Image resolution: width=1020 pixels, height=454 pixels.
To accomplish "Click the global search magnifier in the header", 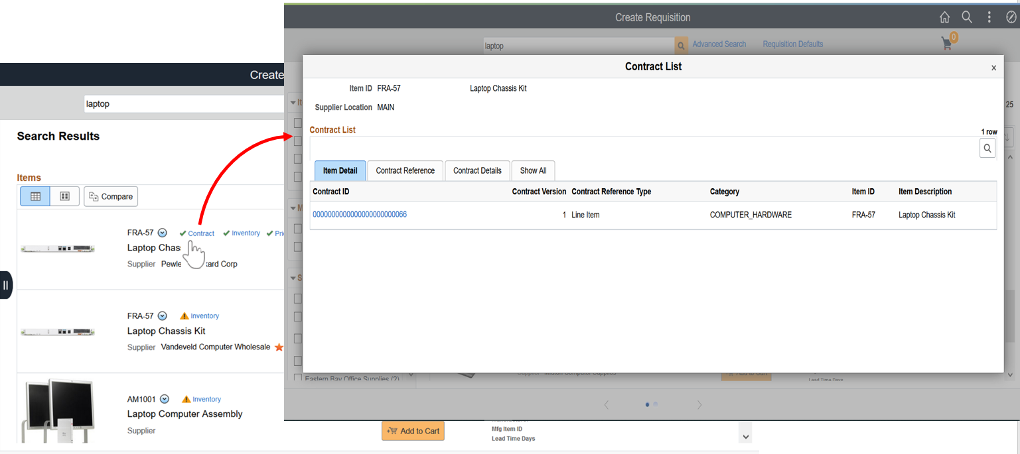I will tap(967, 17).
